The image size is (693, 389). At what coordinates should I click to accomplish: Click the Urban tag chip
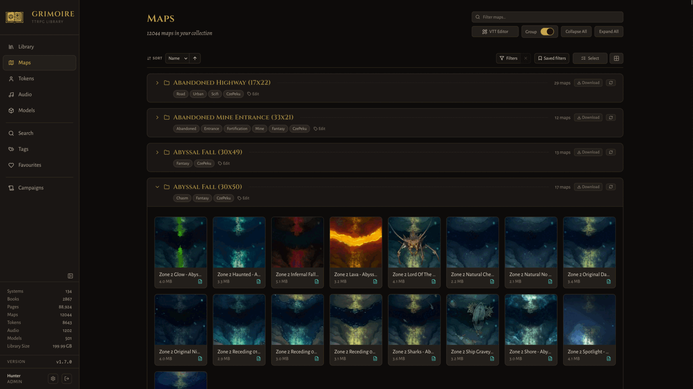[x=198, y=94]
